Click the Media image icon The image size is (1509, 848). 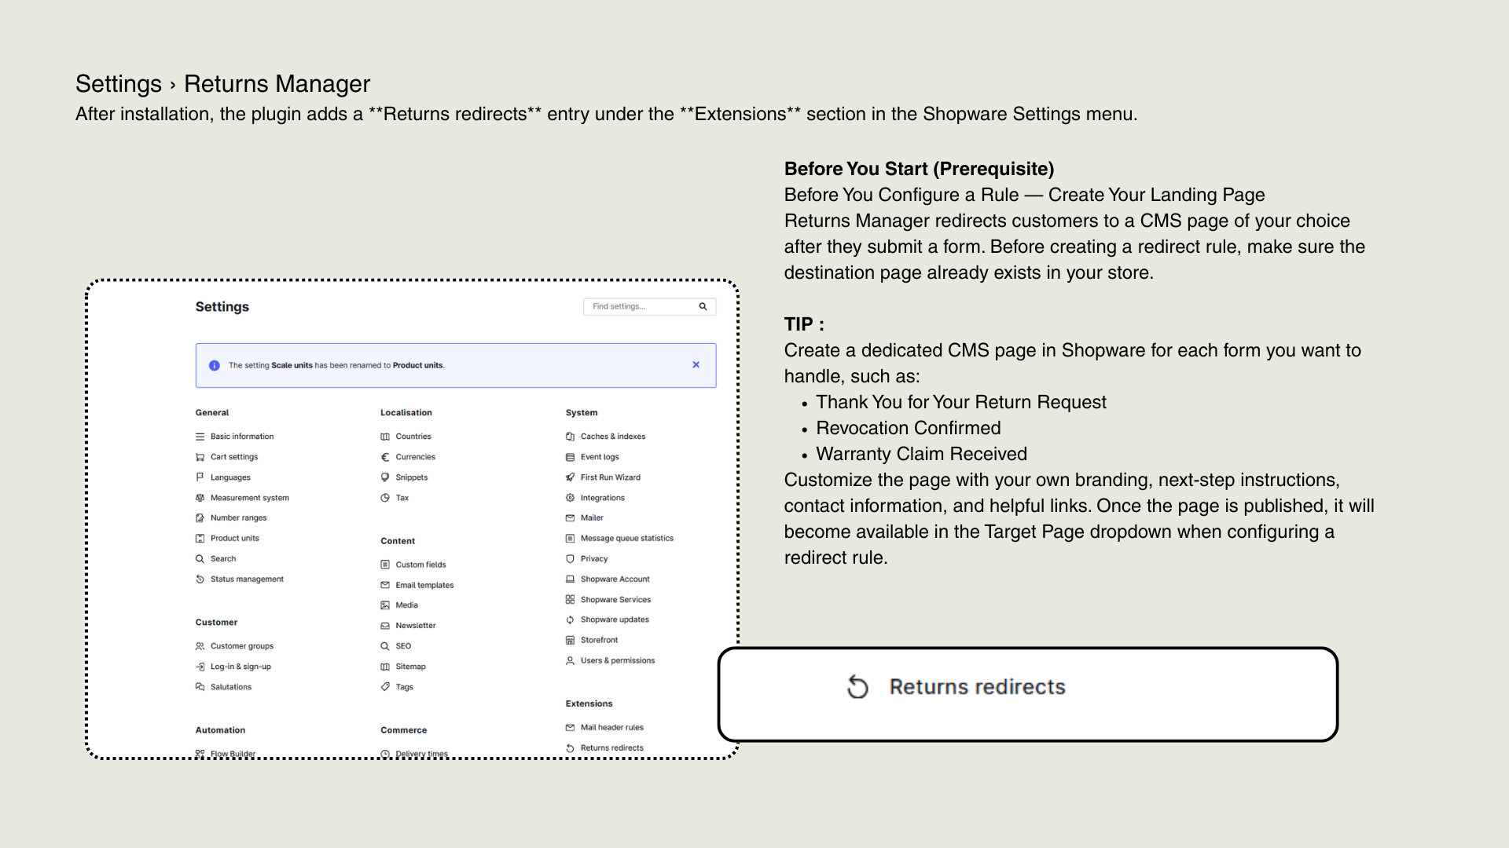click(385, 605)
